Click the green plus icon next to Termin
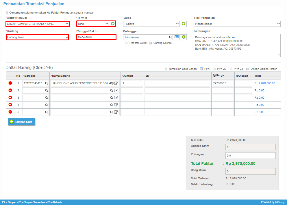Viewport: 287px width, 205px height. (113, 24)
